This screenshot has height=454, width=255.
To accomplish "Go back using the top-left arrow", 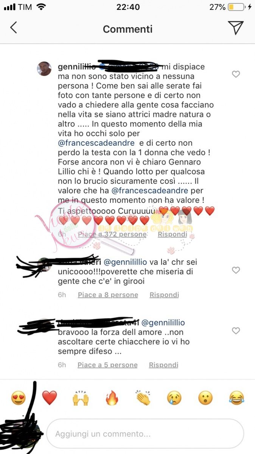I will 14,28.
